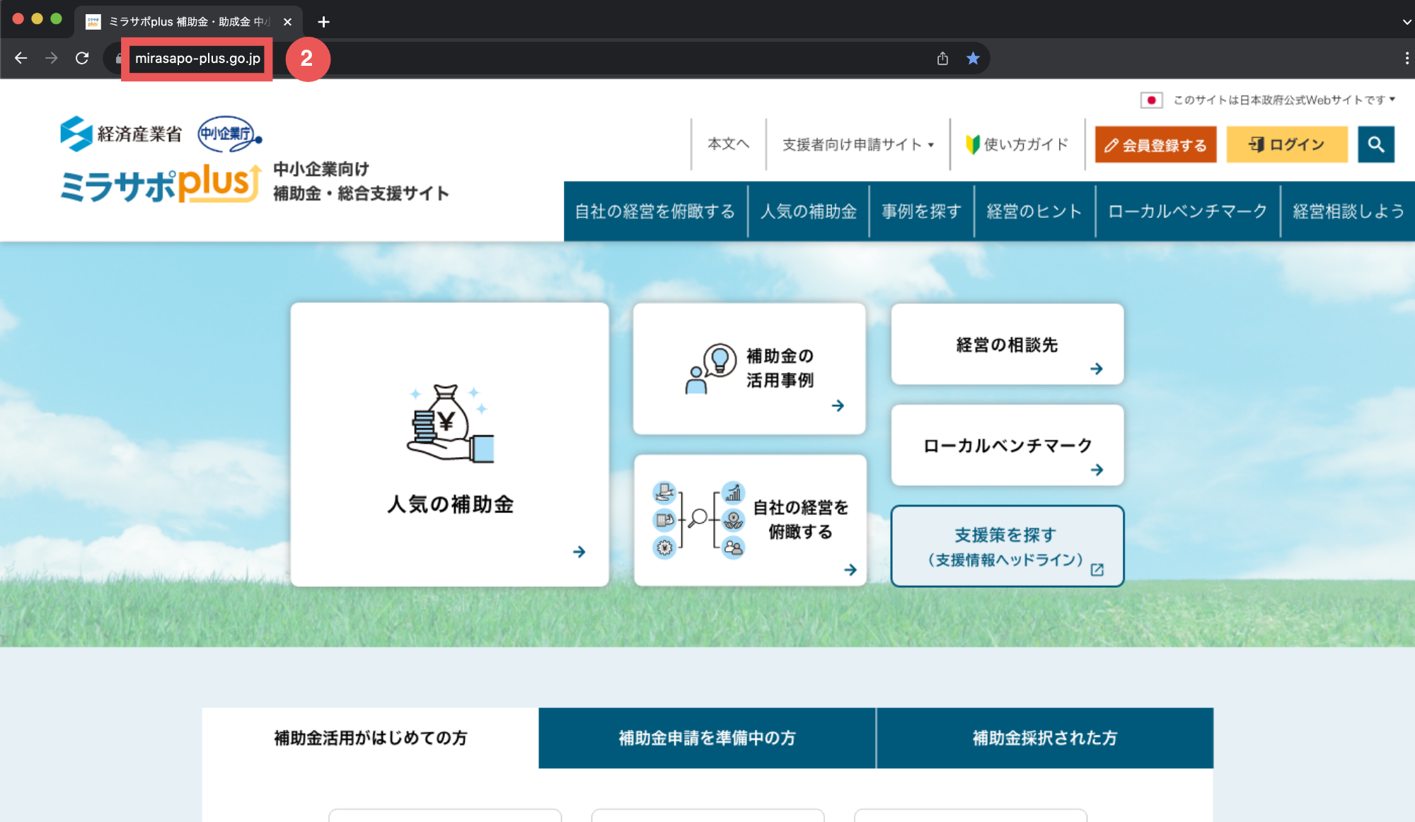The height and width of the screenshot is (822, 1415).
Task: Open ローカルベンチマーク nav menu item
Action: click(x=1188, y=212)
